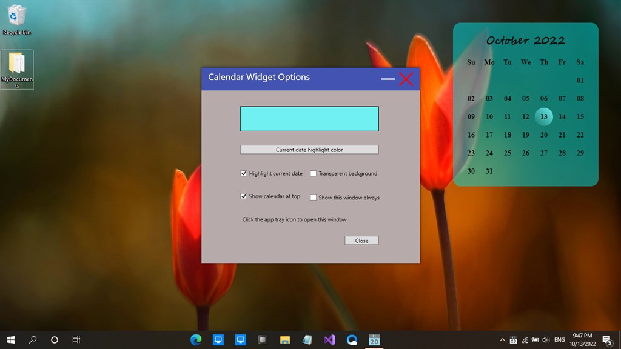Open the Start menu
This screenshot has width=621, height=349.
click(10, 339)
